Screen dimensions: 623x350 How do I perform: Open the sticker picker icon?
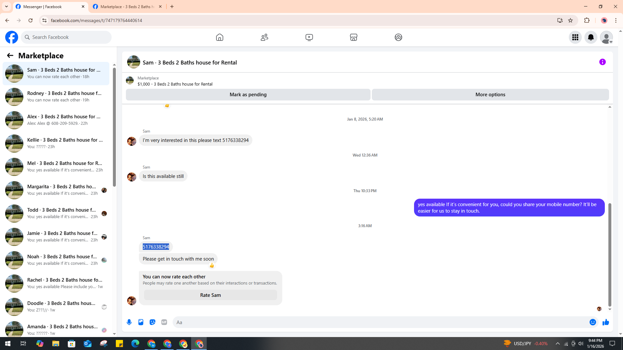[153, 322]
